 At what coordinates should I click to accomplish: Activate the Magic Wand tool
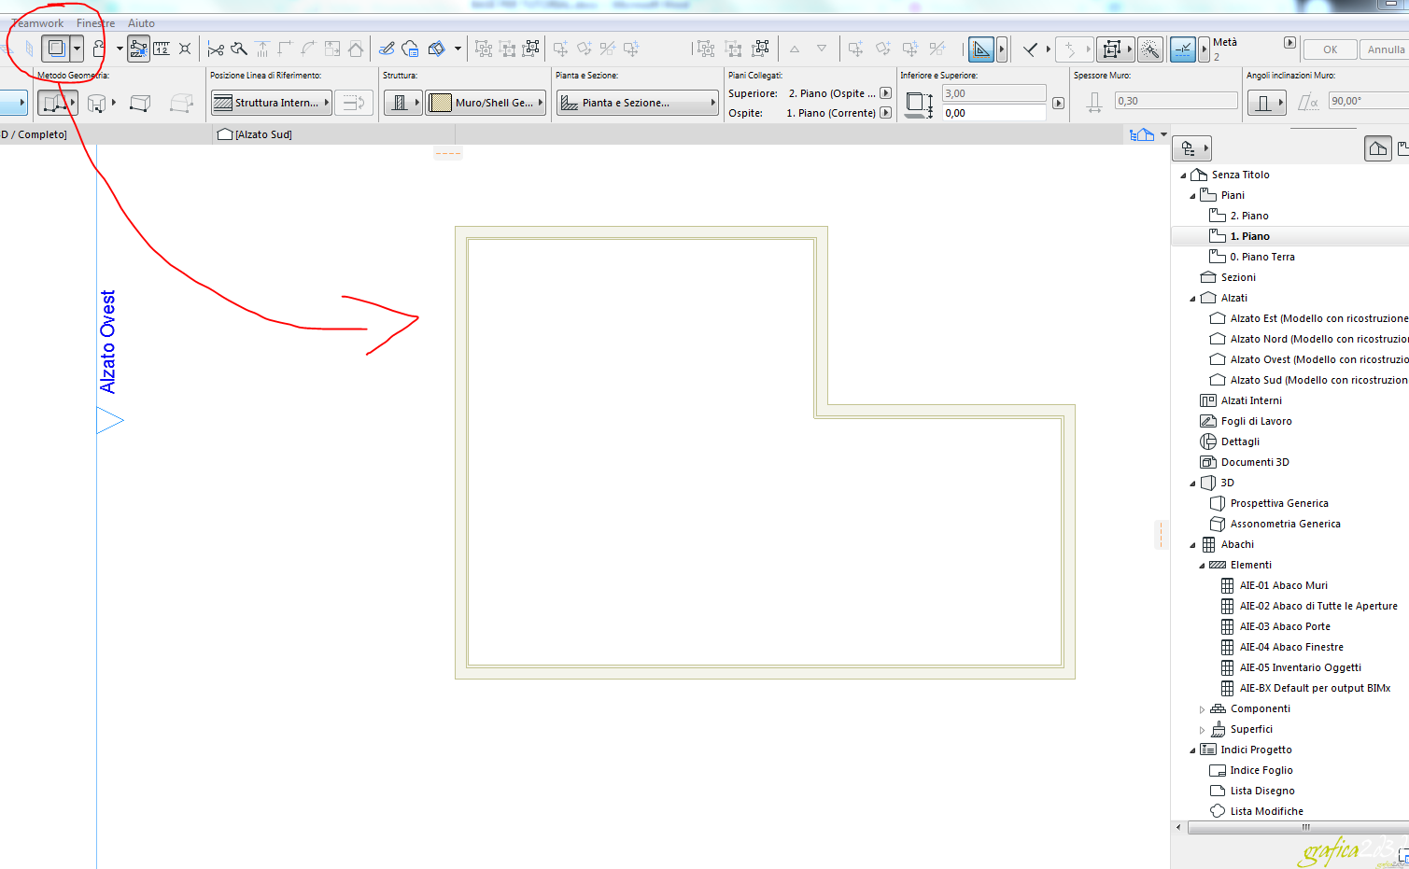tap(1150, 49)
